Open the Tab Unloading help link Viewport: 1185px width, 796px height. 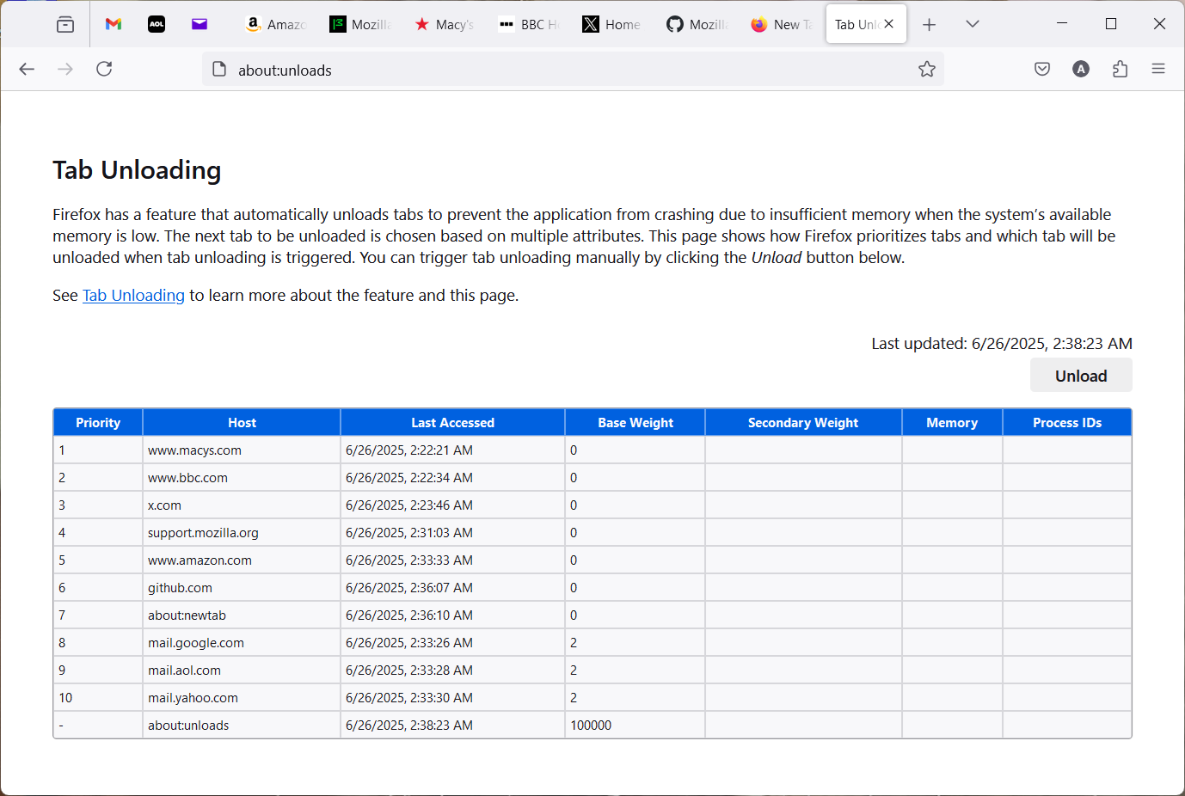tap(133, 295)
